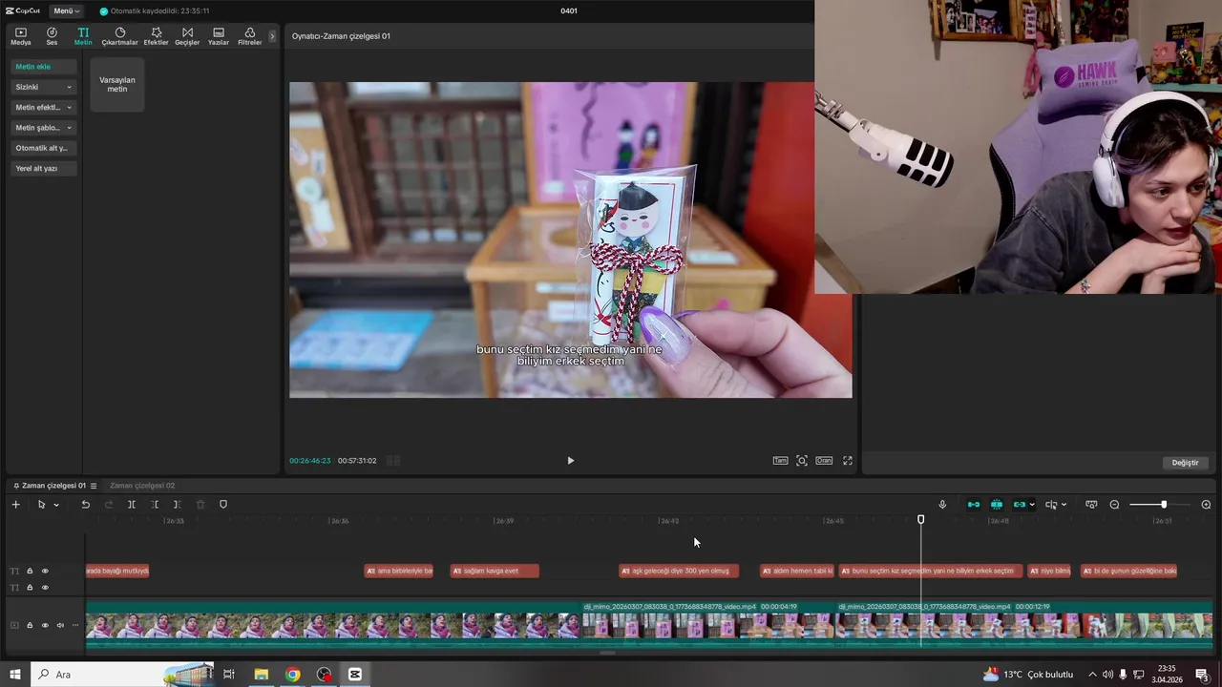Open the Yazılar captions panel
The image size is (1222, 687).
click(x=219, y=36)
